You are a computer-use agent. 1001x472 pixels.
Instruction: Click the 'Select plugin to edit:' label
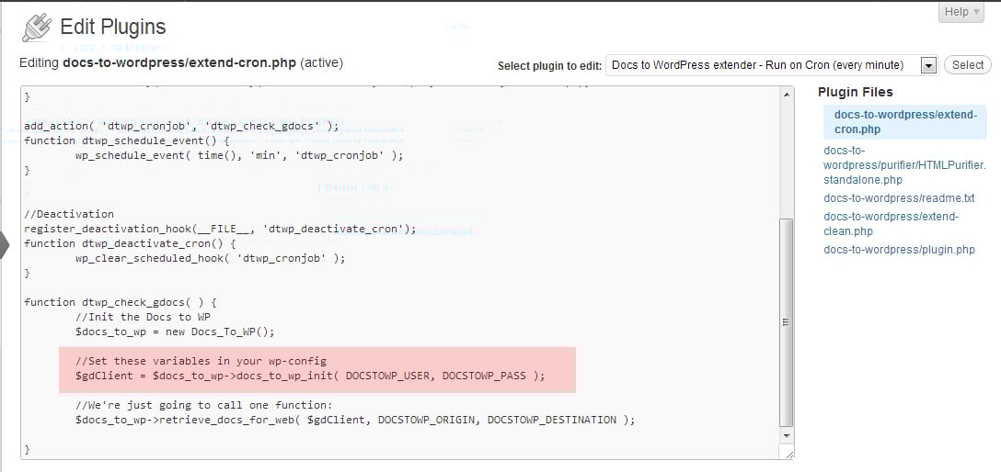tap(549, 65)
